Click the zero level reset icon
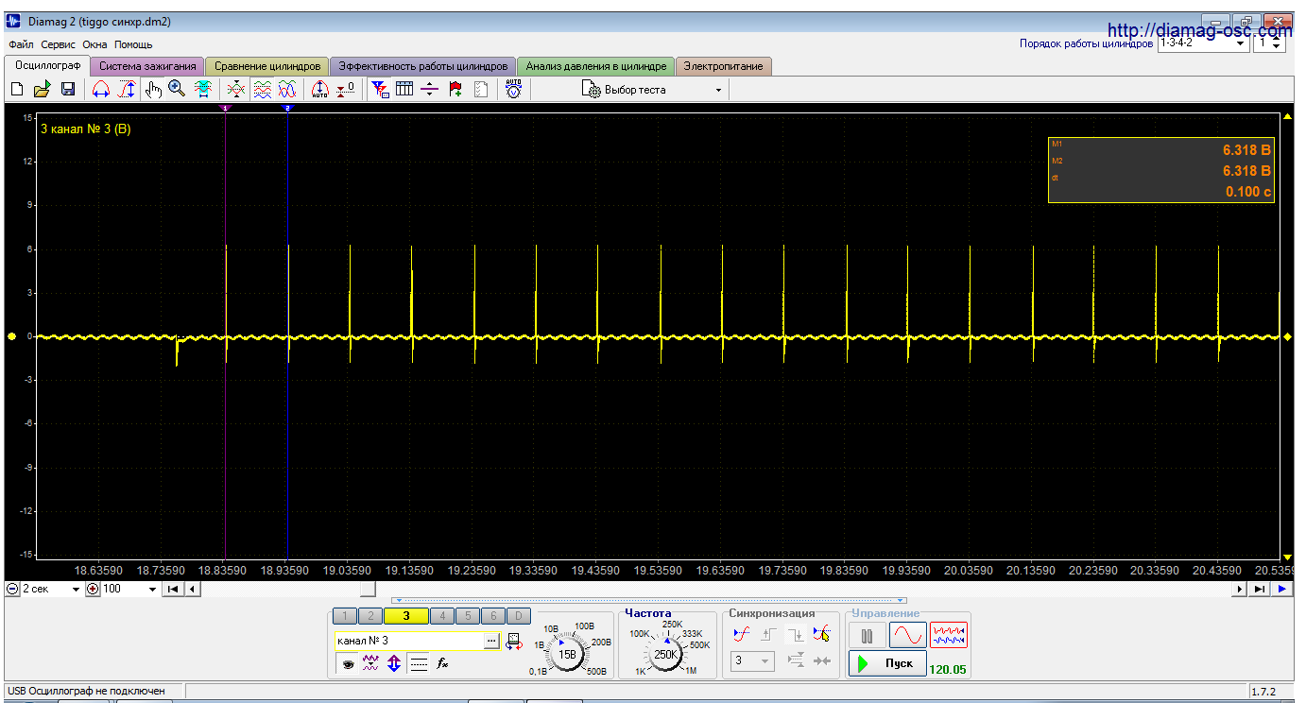This screenshot has height=703, width=1306. coord(347,90)
